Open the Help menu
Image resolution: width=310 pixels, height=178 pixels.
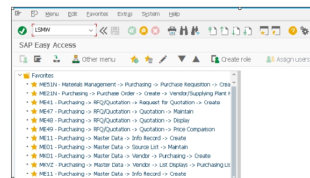(x=174, y=14)
